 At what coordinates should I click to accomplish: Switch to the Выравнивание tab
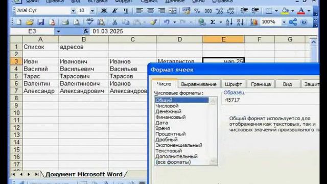pyautogui.click(x=199, y=84)
